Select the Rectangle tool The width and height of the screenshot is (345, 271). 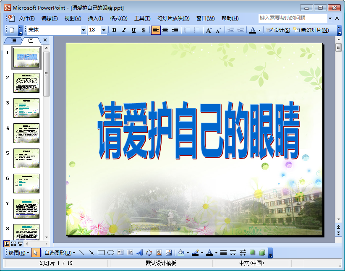(101, 253)
